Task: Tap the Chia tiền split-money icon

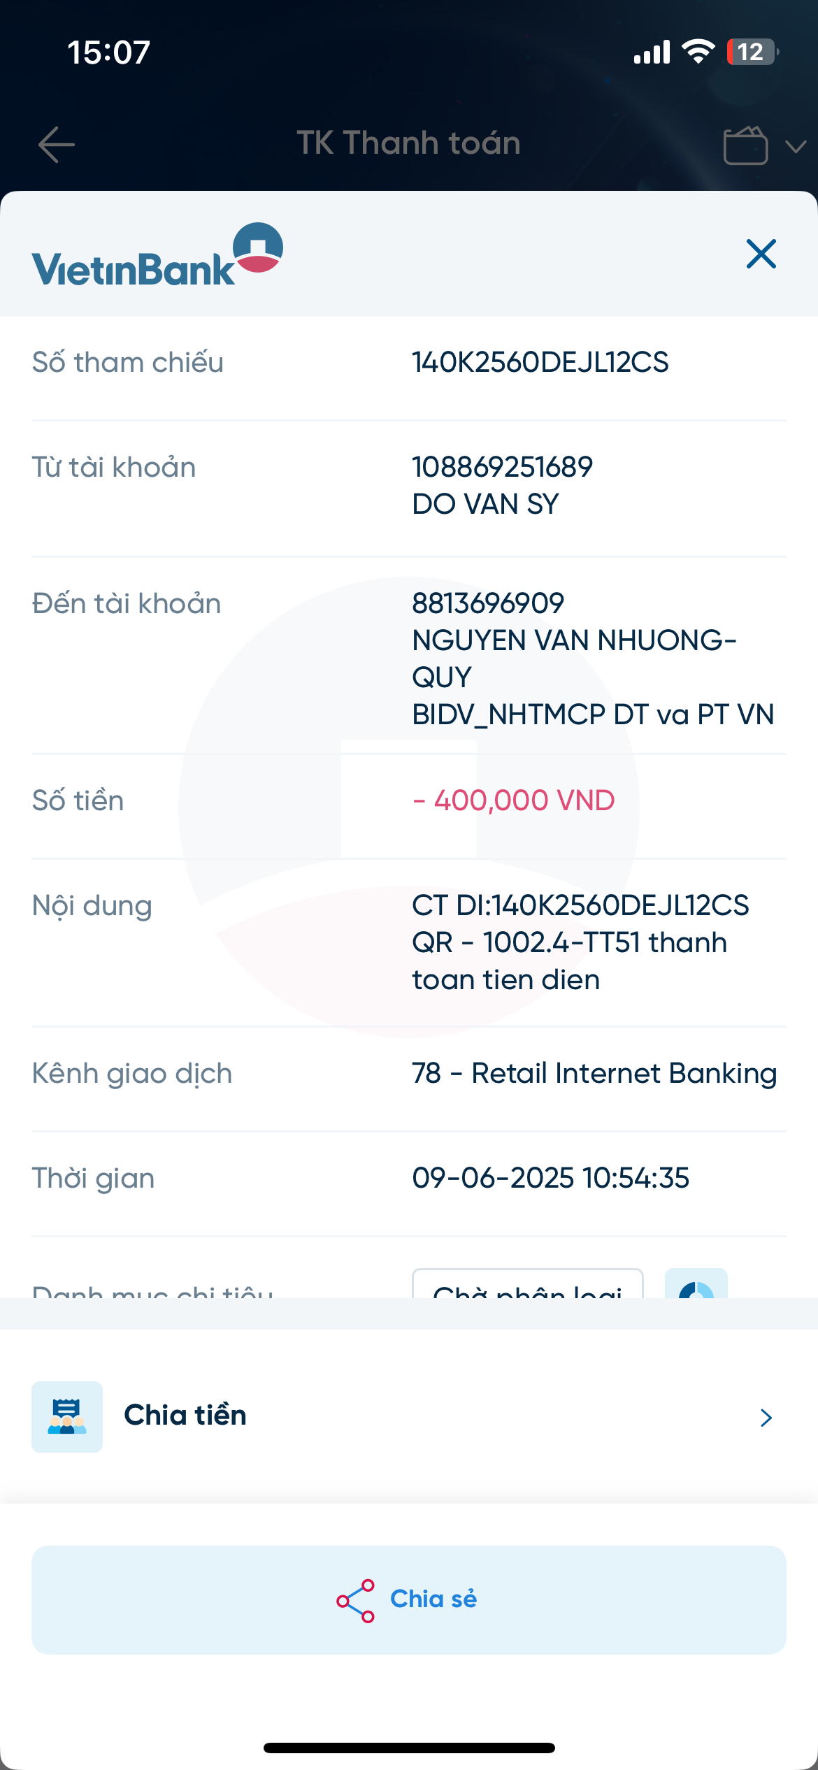Action: click(x=67, y=1417)
